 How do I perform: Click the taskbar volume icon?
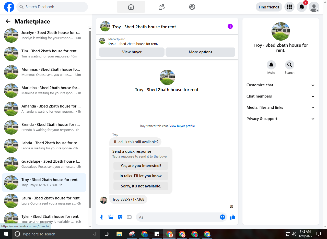click(294, 234)
